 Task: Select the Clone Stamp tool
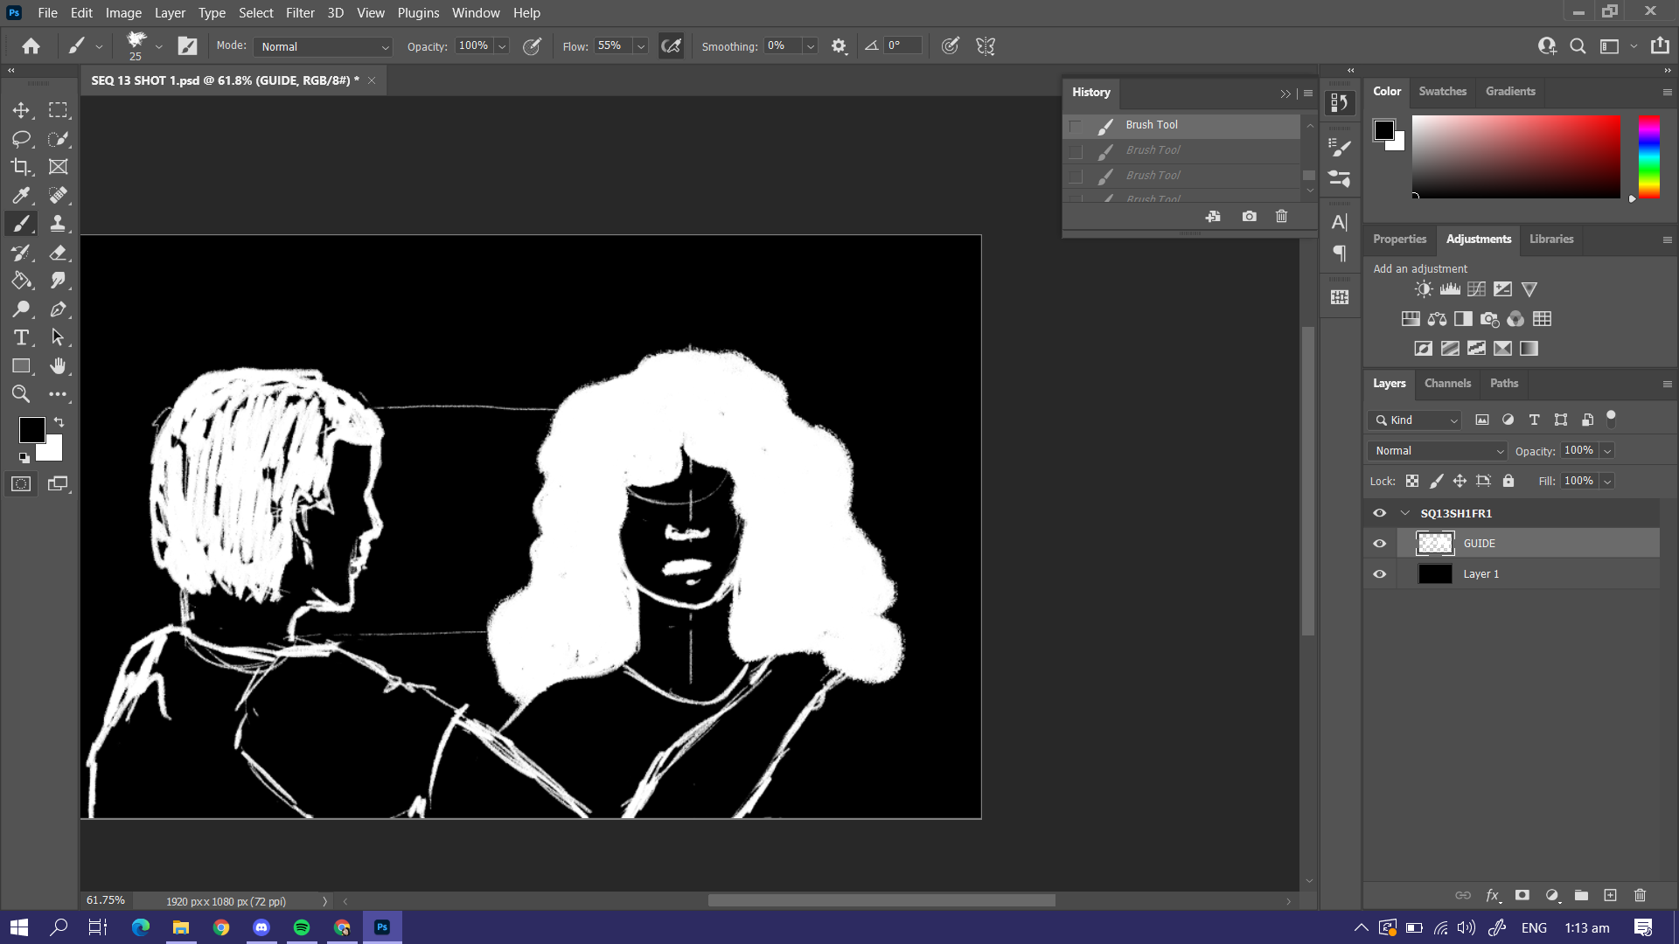click(58, 224)
